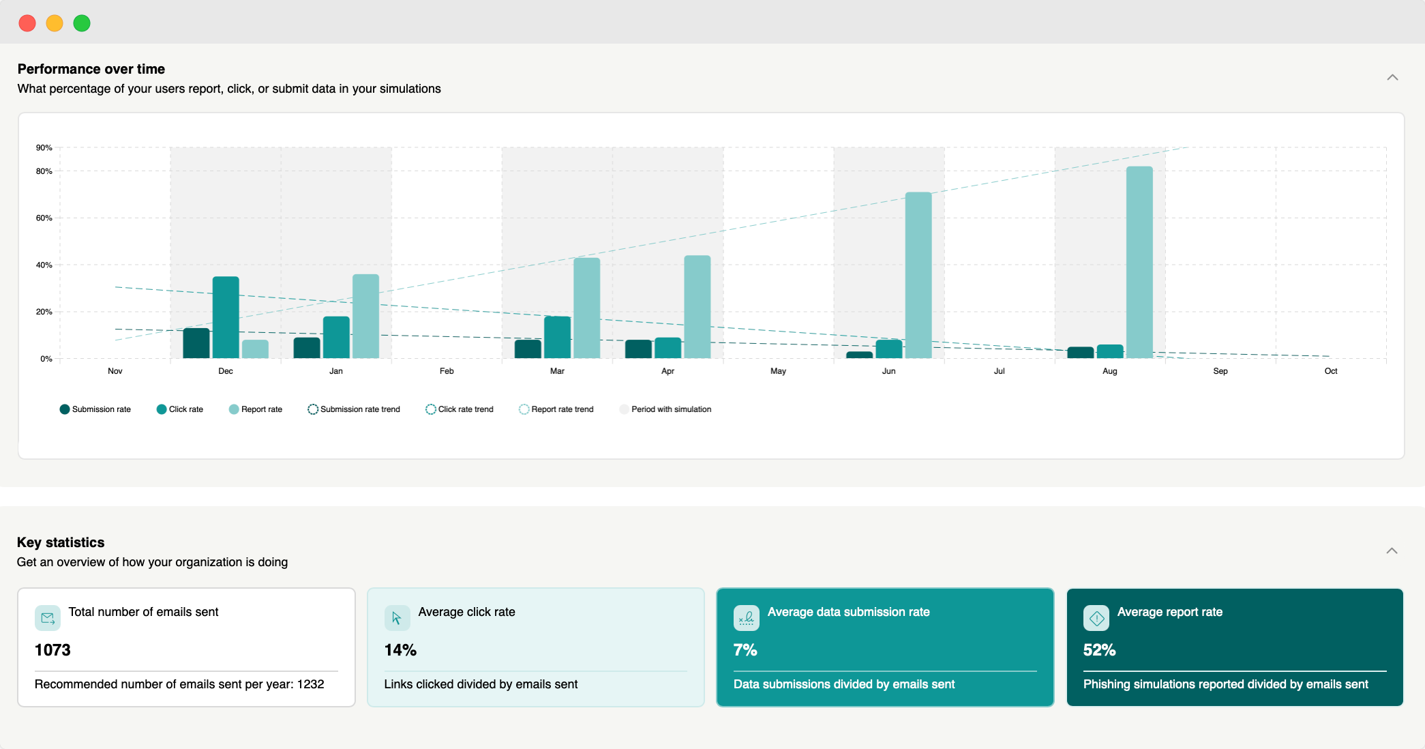Collapse the Key statistics section

click(1392, 550)
